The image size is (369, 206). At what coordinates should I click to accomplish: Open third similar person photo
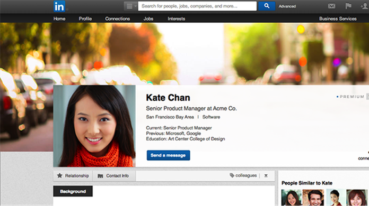click(x=336, y=198)
